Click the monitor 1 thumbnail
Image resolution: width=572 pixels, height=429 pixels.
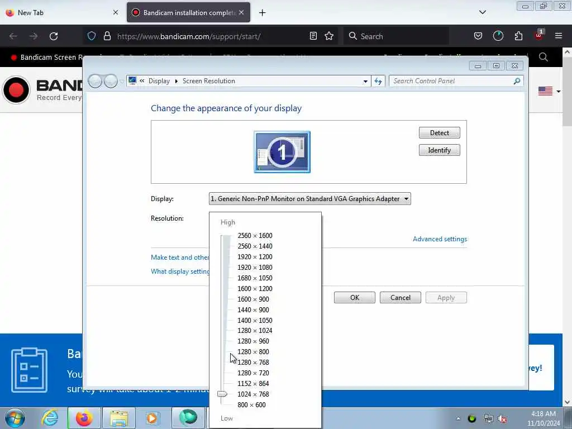coord(282,152)
